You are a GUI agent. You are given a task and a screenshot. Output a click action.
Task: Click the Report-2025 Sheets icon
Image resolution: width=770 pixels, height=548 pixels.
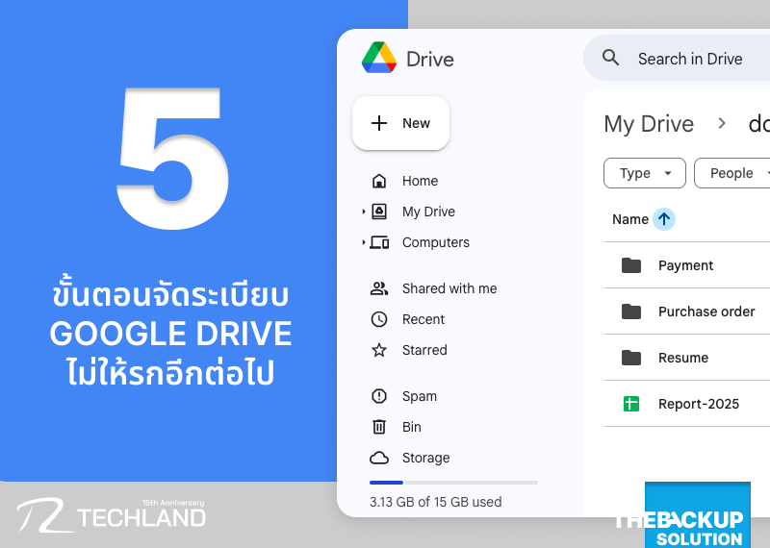(x=631, y=404)
